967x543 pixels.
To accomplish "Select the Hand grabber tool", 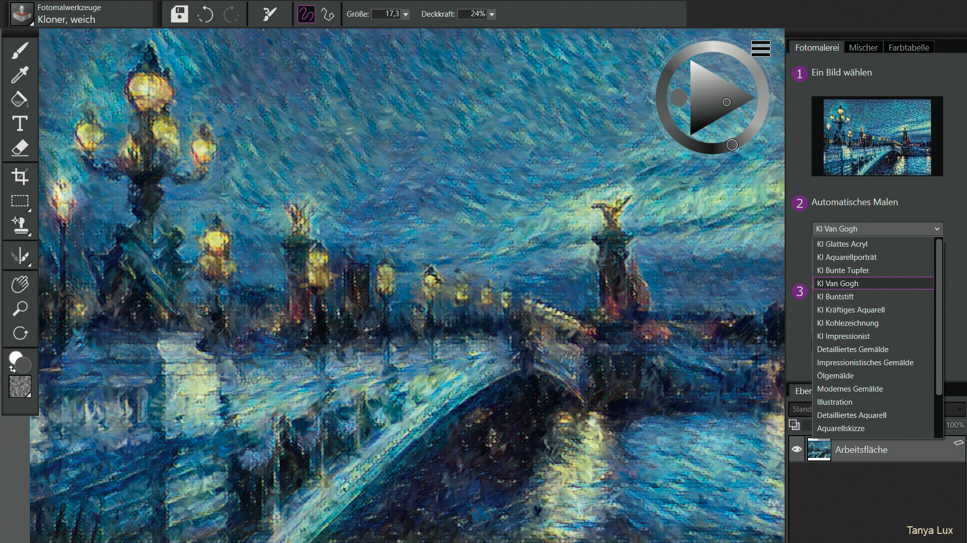I will tap(20, 284).
